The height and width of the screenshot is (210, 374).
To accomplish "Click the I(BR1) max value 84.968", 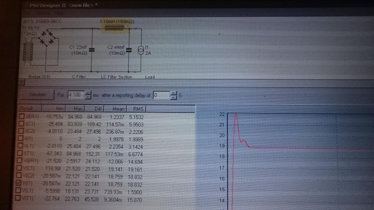I will 75,117.
